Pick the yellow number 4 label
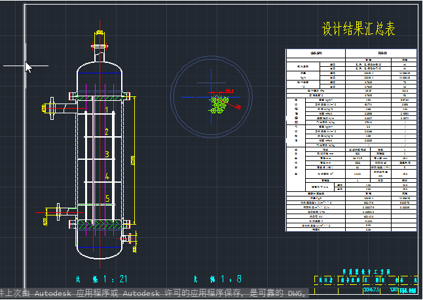Screen dimensions: 423x300 pos(107,176)
